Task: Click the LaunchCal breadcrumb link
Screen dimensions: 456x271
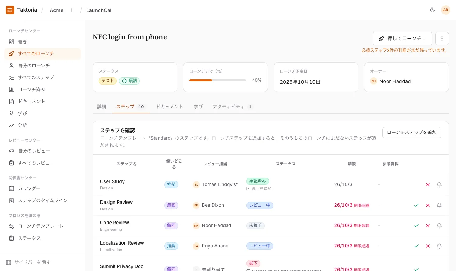Action: [x=99, y=10]
